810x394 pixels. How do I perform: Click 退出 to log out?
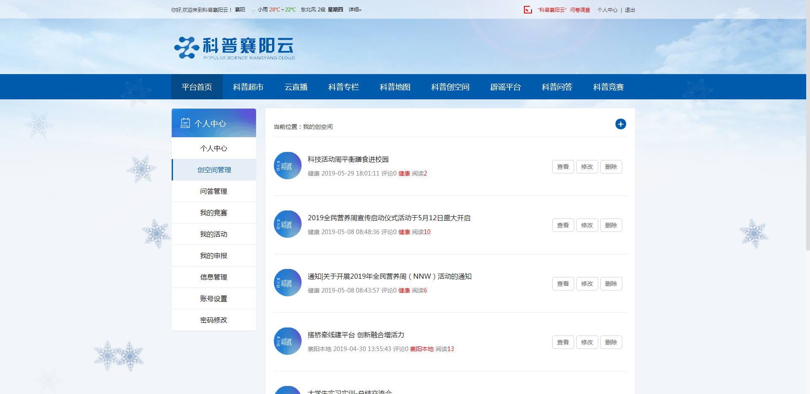630,10
